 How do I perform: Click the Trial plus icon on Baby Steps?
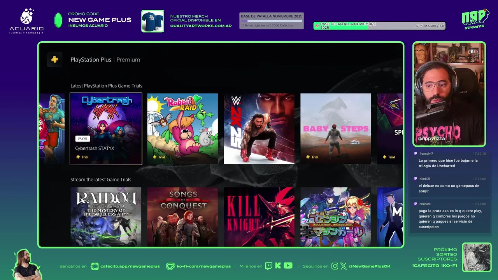tap(308, 157)
